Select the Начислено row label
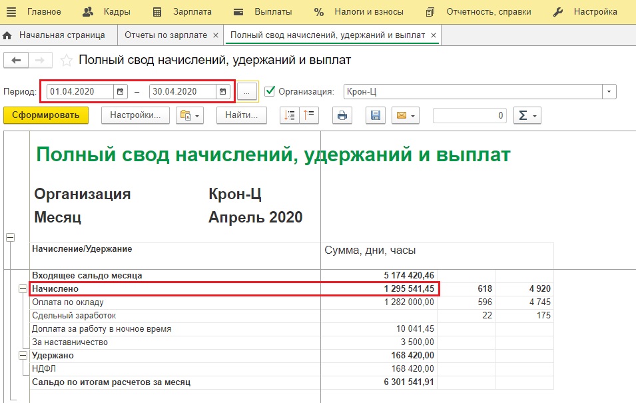This screenshot has height=403, width=636. point(55,289)
